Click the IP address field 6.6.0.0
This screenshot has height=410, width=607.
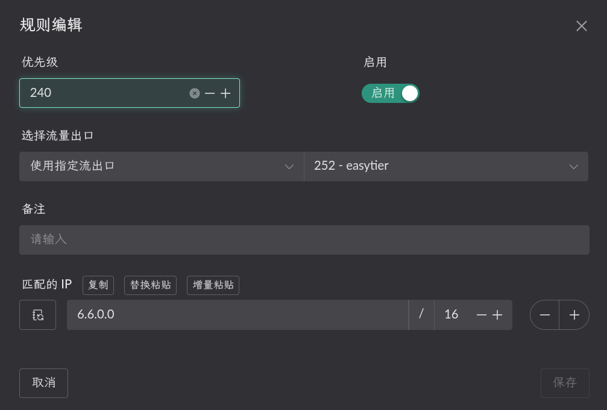coord(237,315)
